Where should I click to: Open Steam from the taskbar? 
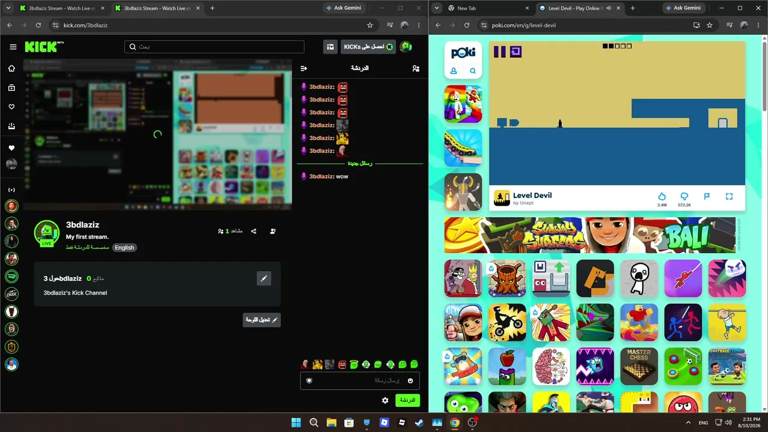(419, 422)
